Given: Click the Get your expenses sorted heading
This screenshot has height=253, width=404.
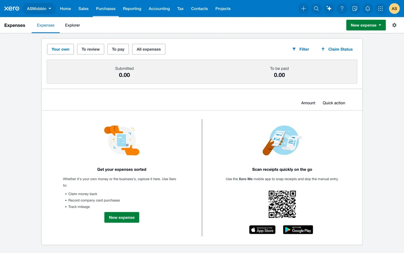Looking at the screenshot, I should (122, 170).
